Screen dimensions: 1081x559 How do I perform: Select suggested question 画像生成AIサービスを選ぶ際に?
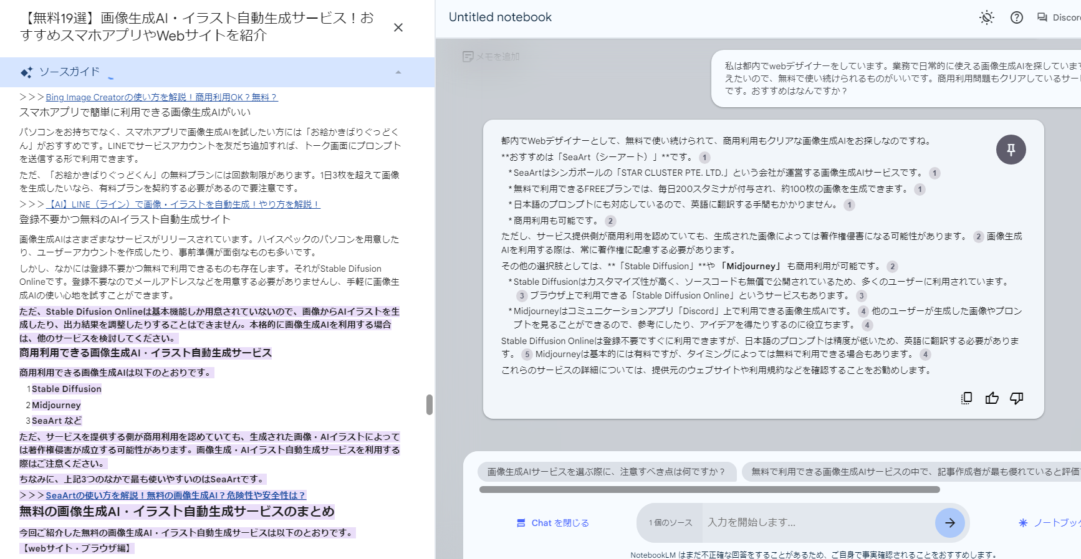click(x=607, y=472)
